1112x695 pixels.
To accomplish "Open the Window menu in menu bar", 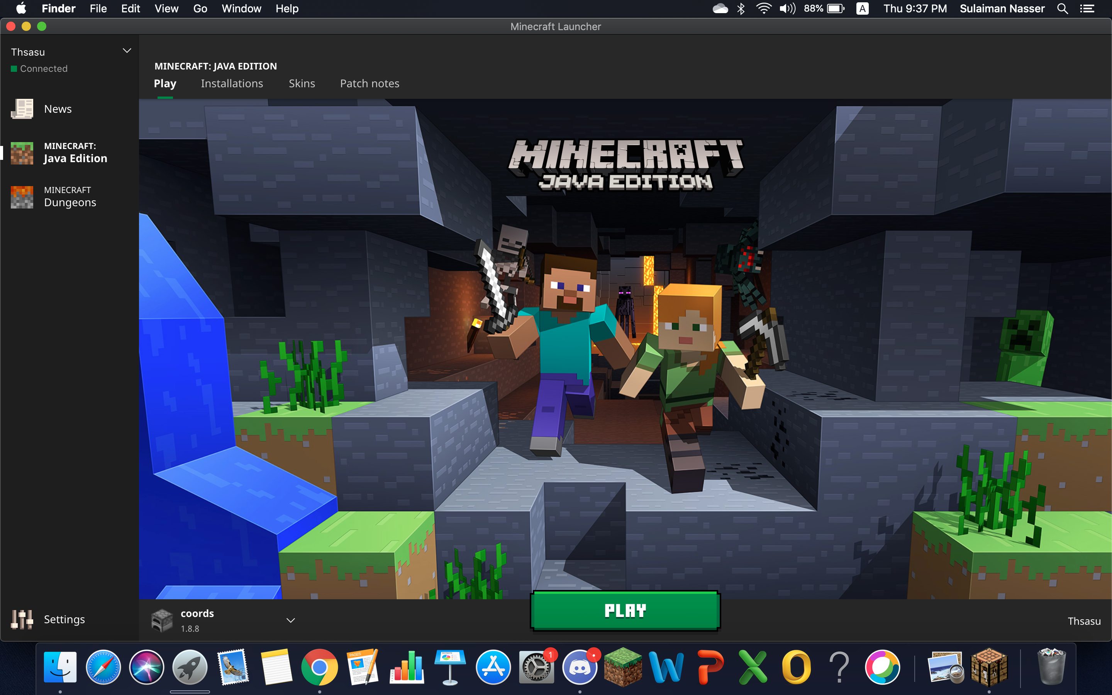I will click(241, 9).
